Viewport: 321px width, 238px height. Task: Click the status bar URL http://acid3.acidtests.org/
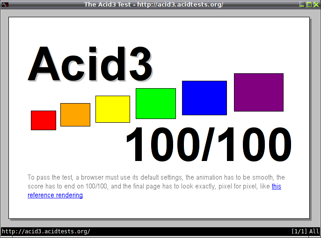pyautogui.click(x=46, y=231)
